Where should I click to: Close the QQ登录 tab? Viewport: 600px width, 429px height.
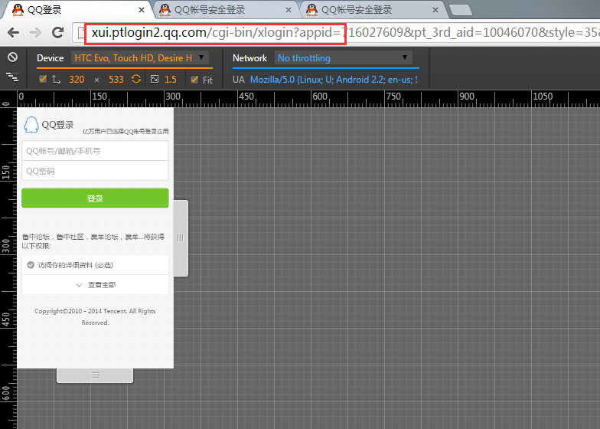click(x=141, y=10)
